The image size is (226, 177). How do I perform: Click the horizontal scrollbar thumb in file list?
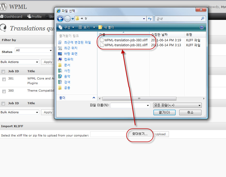tap(139, 99)
